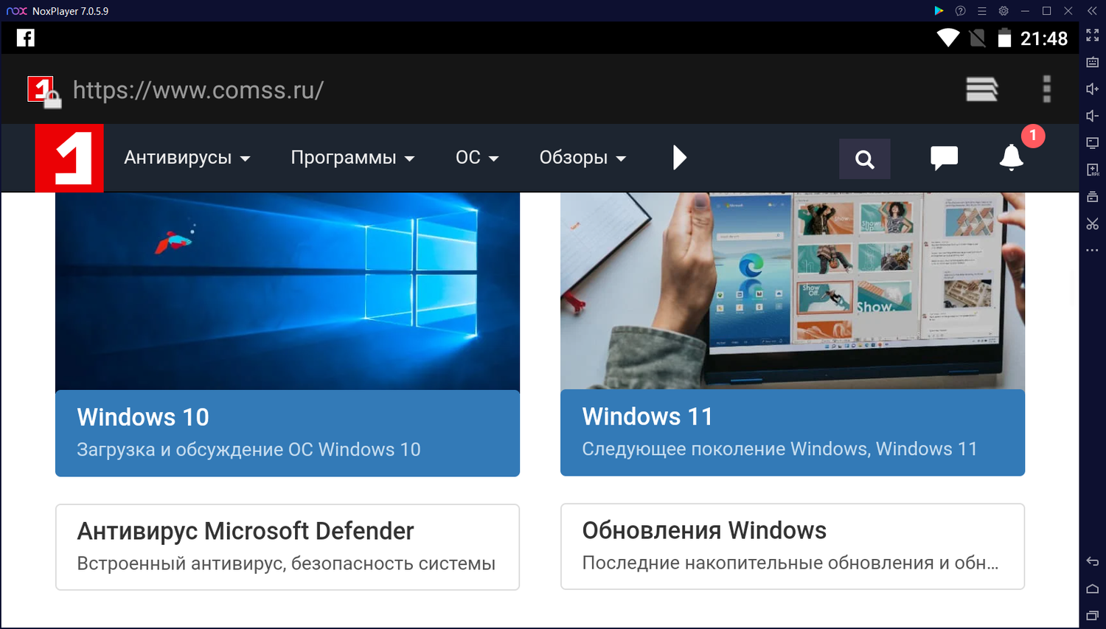This screenshot has height=629, width=1106.
Task: Open the browser three-dot menu
Action: [x=1046, y=89]
